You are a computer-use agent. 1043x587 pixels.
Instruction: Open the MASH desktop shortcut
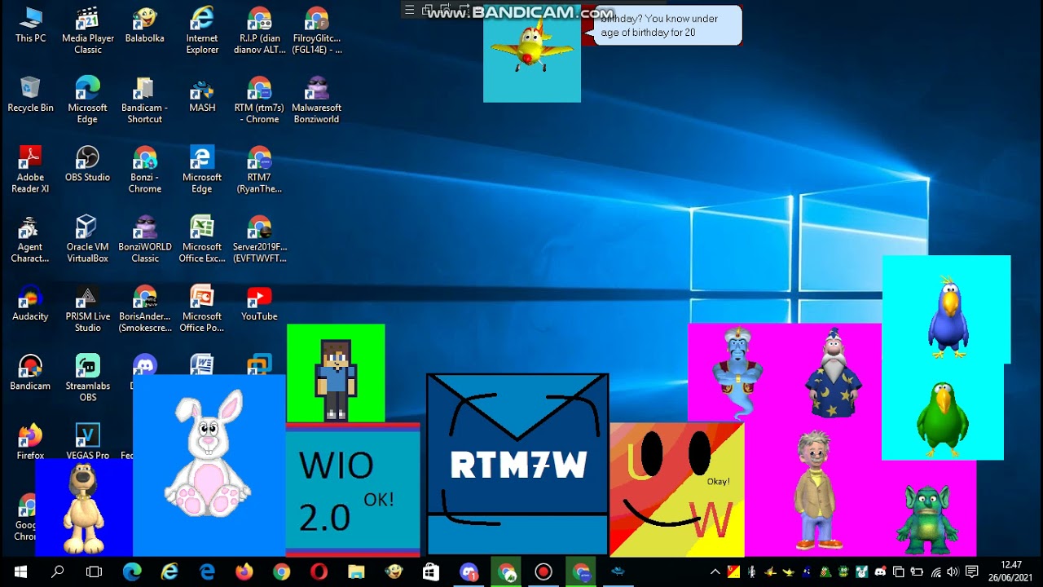coord(202,95)
